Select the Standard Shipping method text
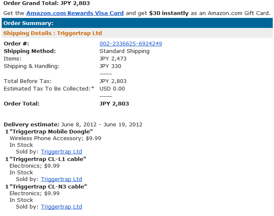The height and width of the screenshot is (216, 274). click(x=125, y=51)
